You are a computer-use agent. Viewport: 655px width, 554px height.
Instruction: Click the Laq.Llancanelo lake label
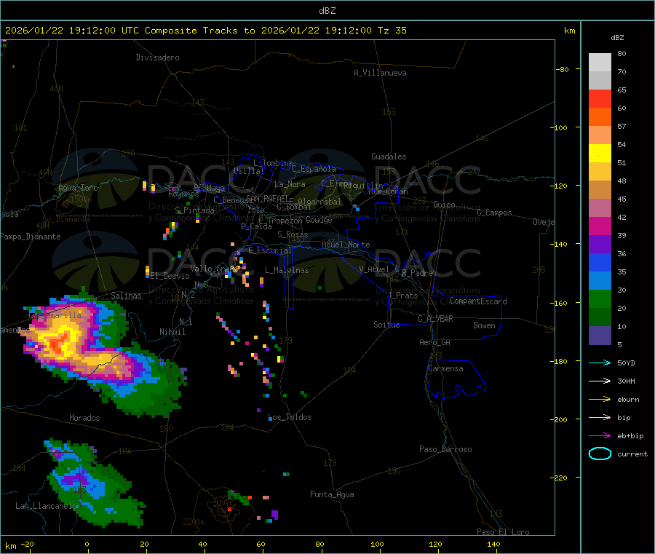46,506
